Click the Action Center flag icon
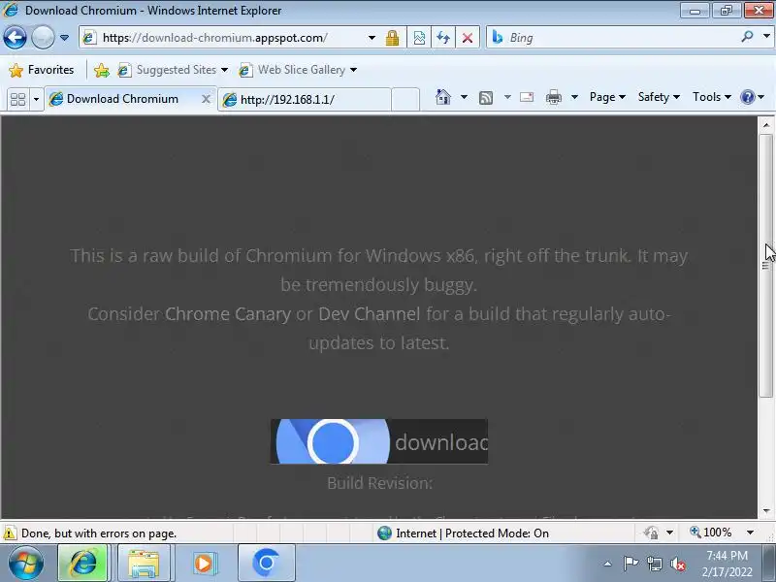This screenshot has width=776, height=582. (630, 564)
